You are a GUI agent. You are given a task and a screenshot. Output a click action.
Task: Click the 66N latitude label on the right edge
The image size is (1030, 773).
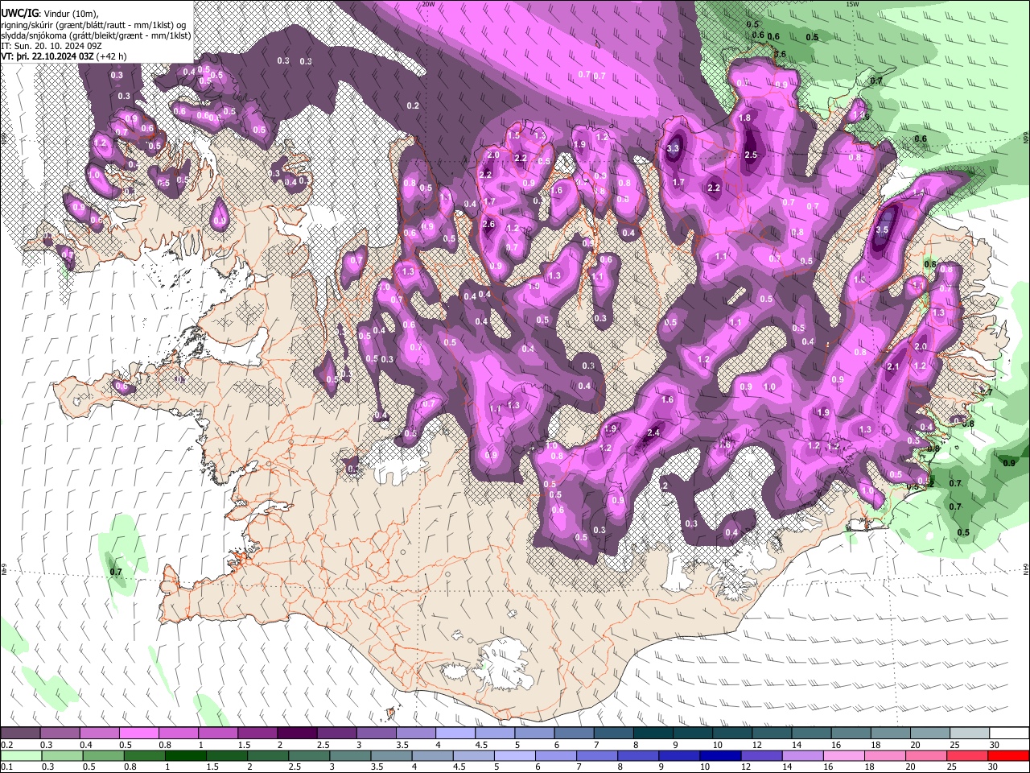[1025, 138]
